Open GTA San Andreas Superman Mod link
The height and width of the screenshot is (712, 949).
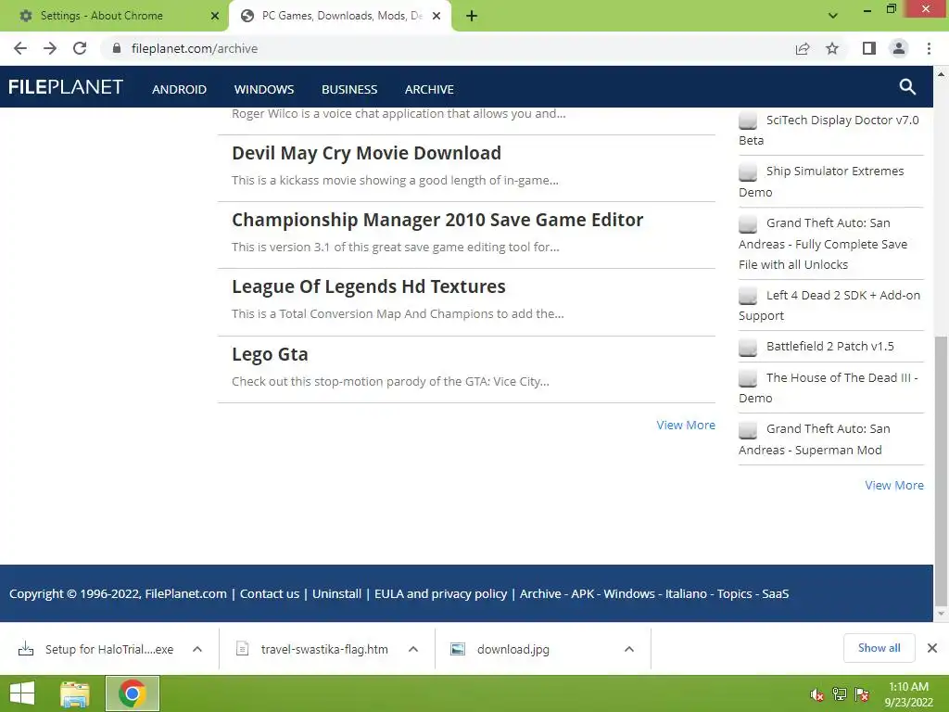pyautogui.click(x=814, y=439)
